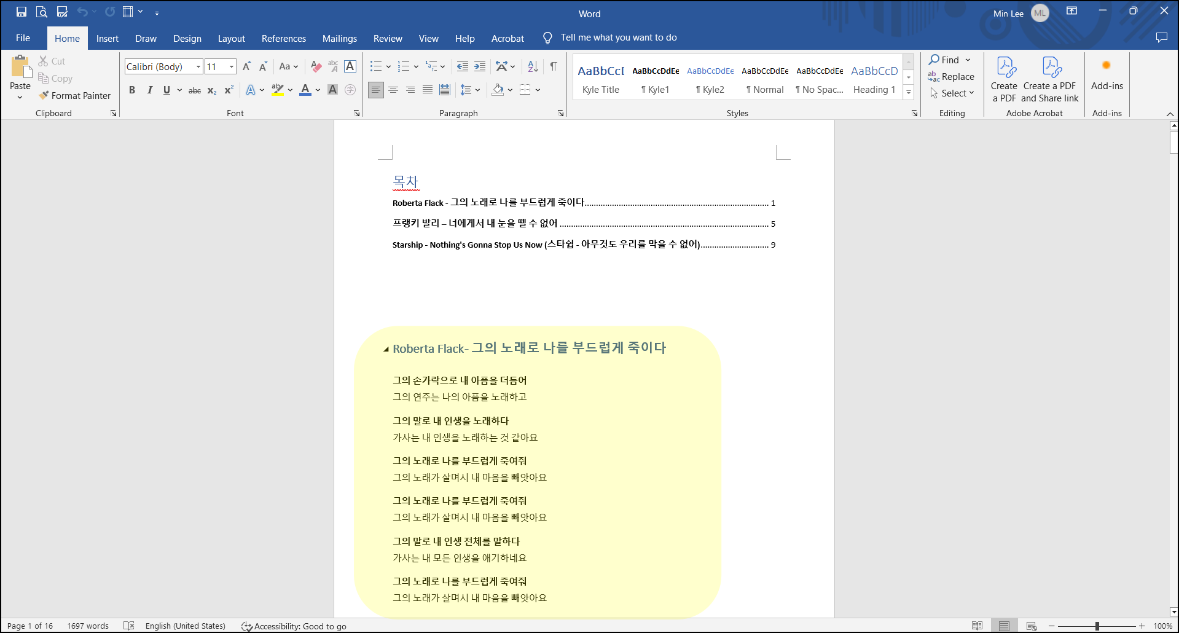The height and width of the screenshot is (633, 1179).
Task: Follow the Starship TOC entry link
Action: 584,245
